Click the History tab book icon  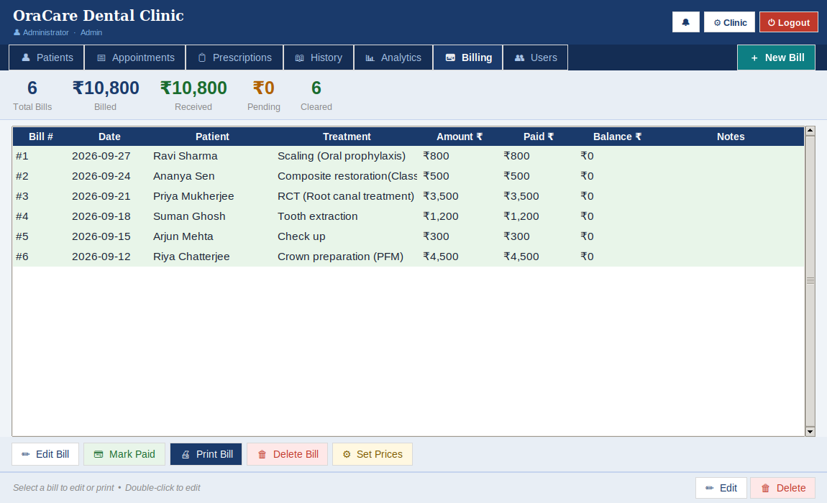[x=300, y=58]
